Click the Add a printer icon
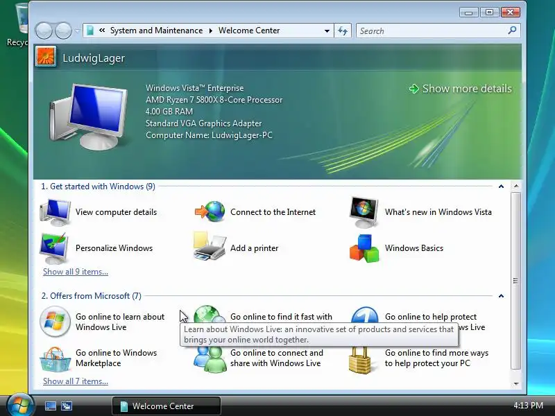Screen dimensions: 555x416 tap(210, 247)
